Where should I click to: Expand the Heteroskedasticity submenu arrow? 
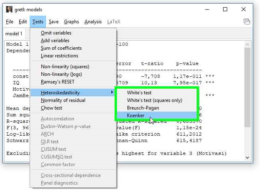[x=112, y=93]
